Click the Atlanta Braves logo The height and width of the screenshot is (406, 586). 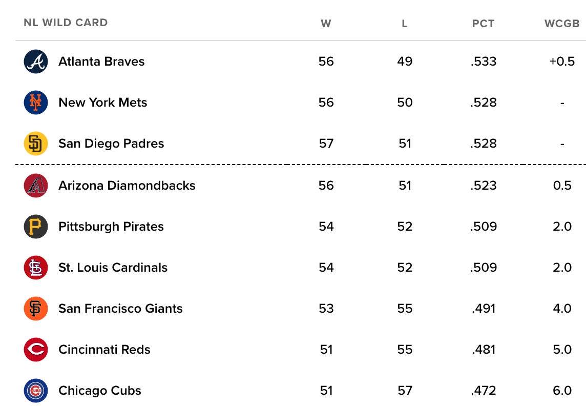coord(36,62)
